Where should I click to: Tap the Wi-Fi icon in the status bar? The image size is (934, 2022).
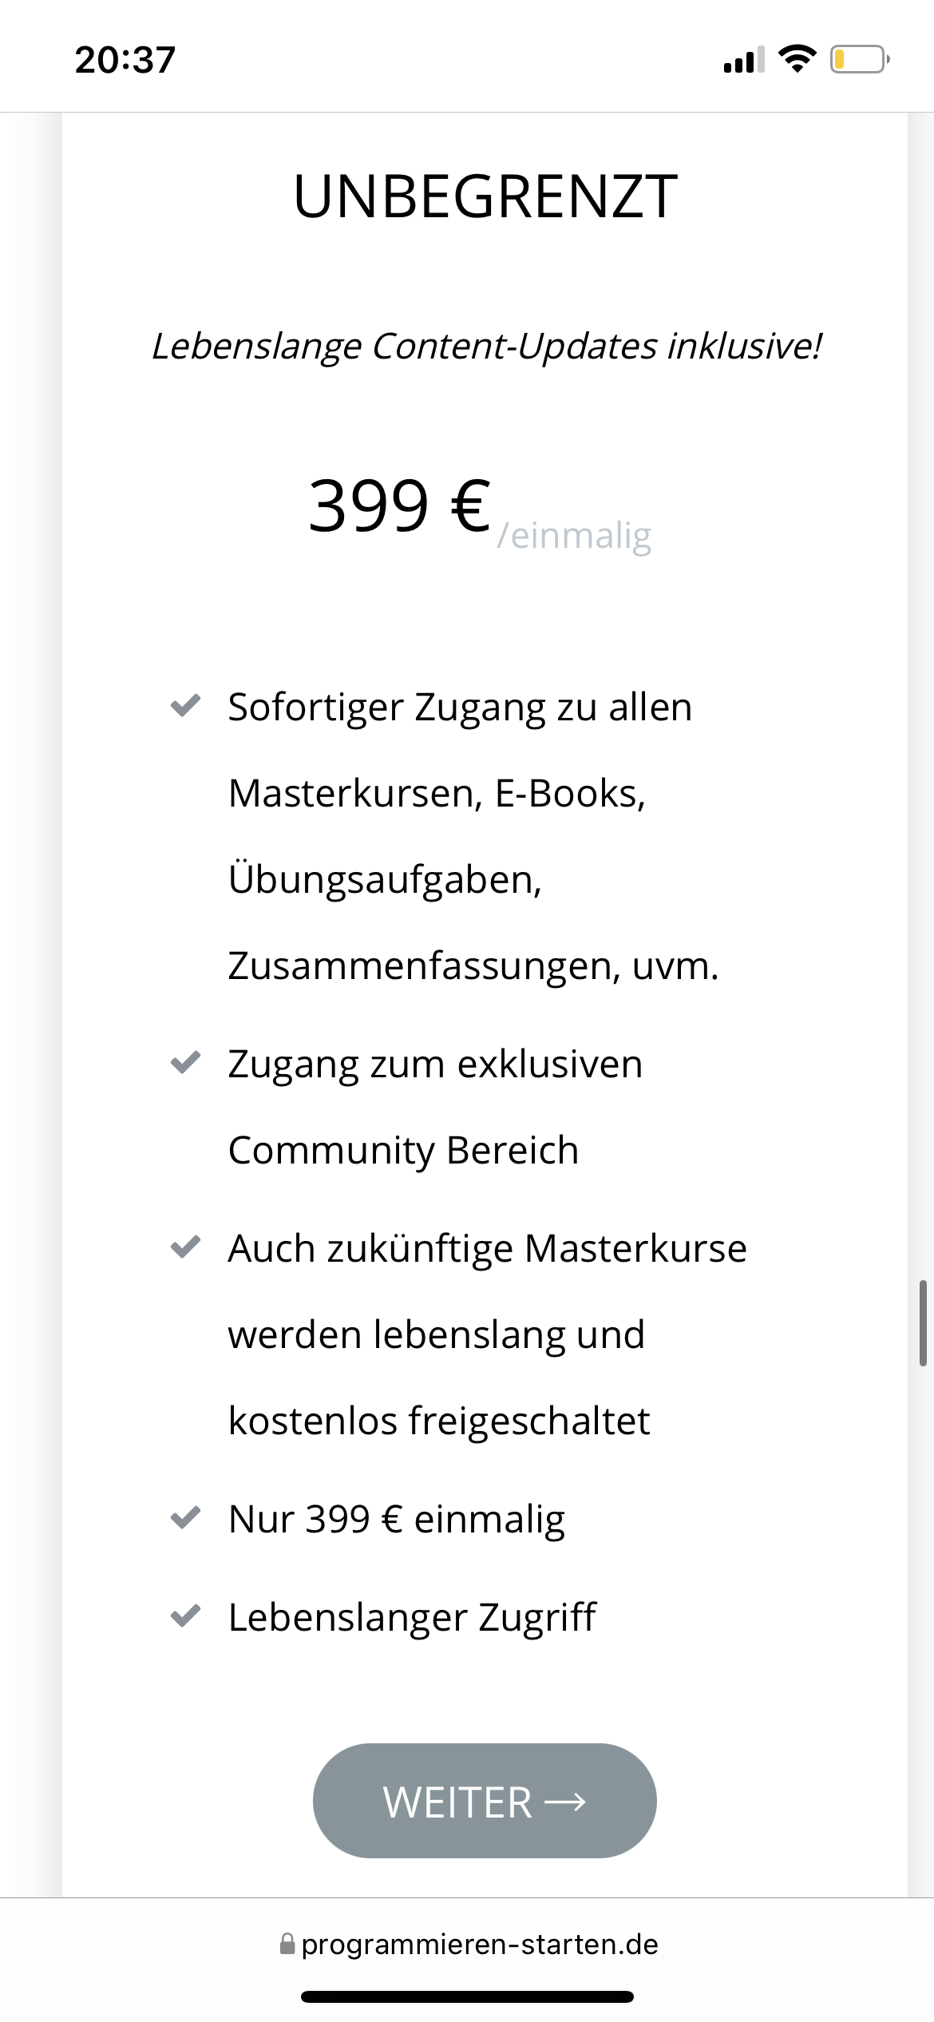pos(796,57)
